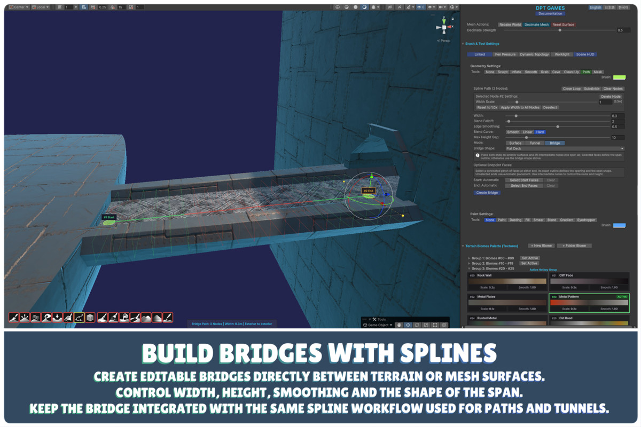
Task: Click the Width value field 6.3
Action: (x=617, y=115)
